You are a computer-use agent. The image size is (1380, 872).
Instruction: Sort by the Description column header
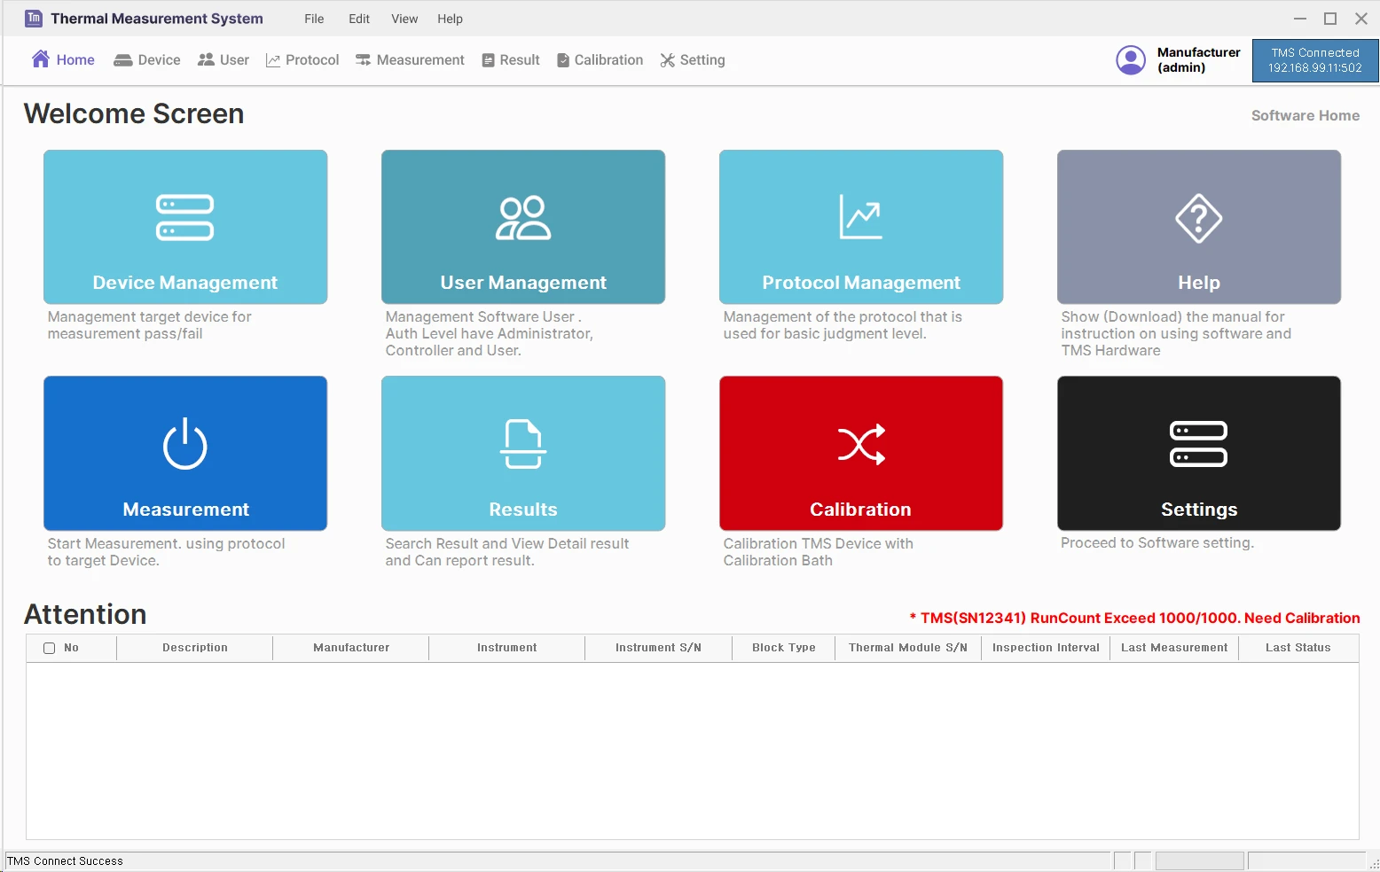[195, 648]
